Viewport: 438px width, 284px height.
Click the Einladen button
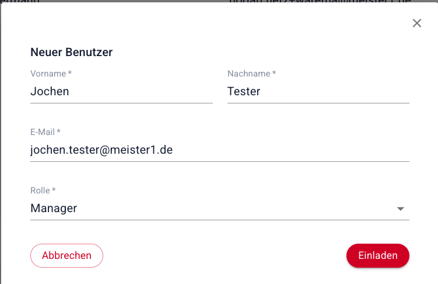pos(377,255)
